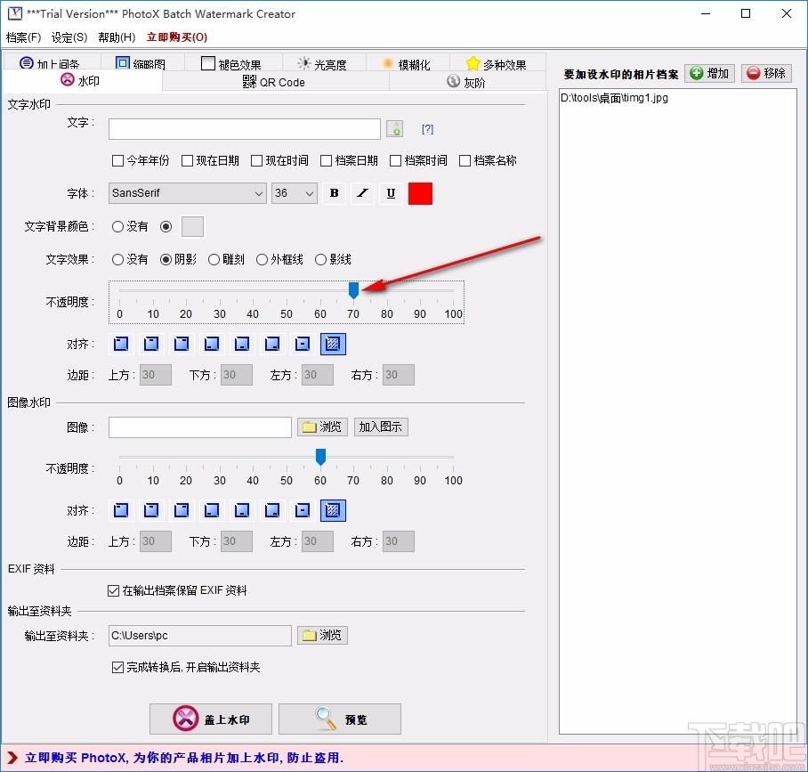This screenshot has height=772, width=808.
Task: Click the 盖上水印 button
Action: tap(211, 719)
